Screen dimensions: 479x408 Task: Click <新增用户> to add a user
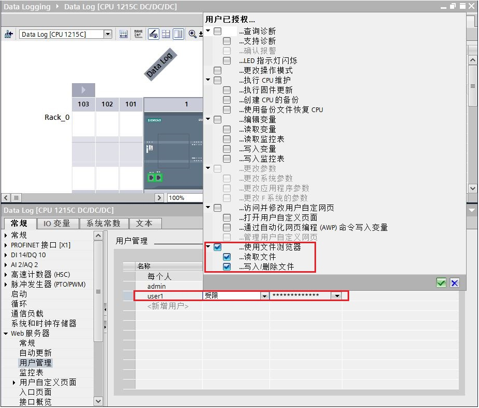(x=168, y=306)
